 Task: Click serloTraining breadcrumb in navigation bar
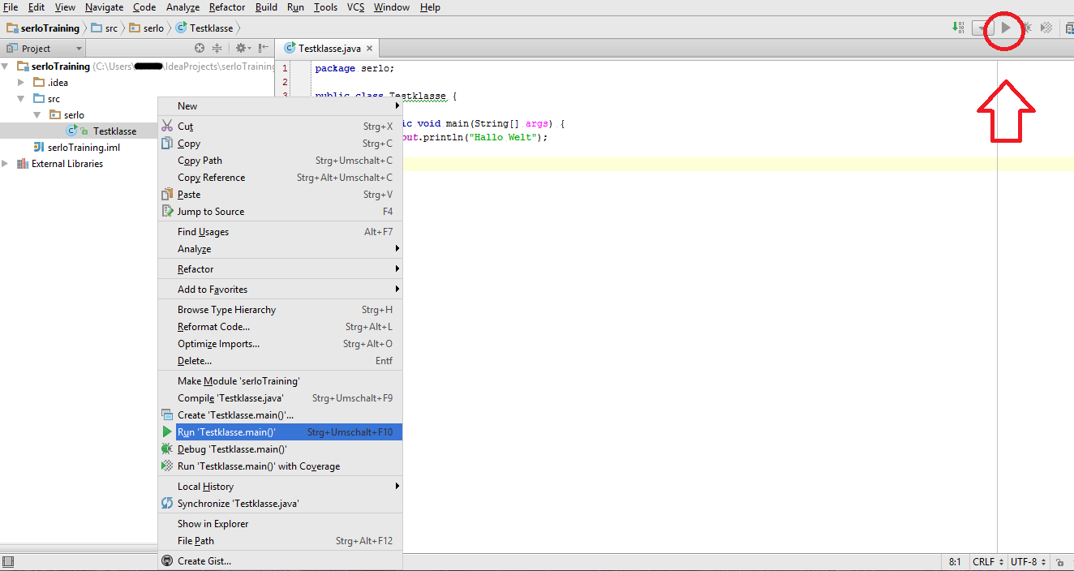pos(43,28)
